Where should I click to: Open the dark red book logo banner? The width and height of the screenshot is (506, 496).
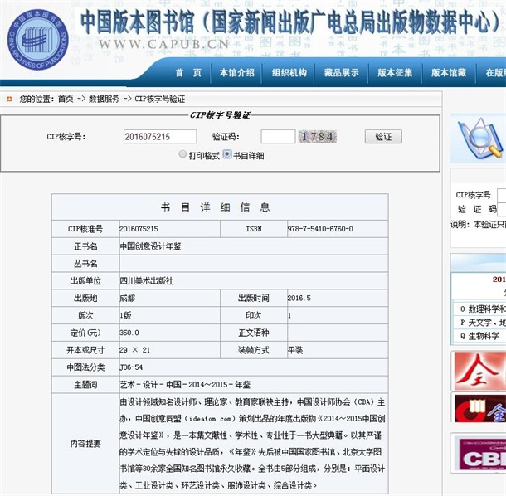click(480, 409)
